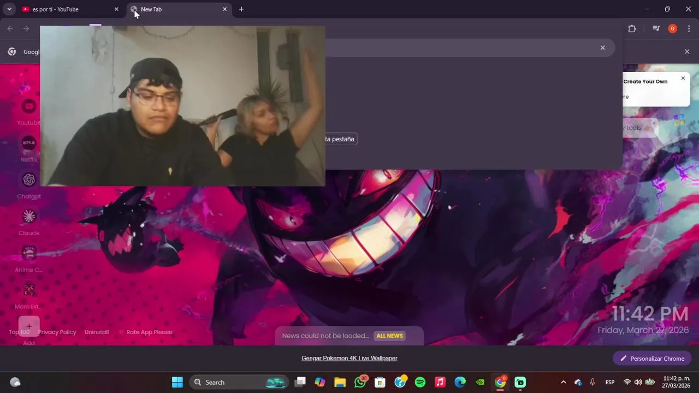Open the Youtube shortcut icon
Image resolution: width=699 pixels, height=393 pixels.
click(x=29, y=106)
